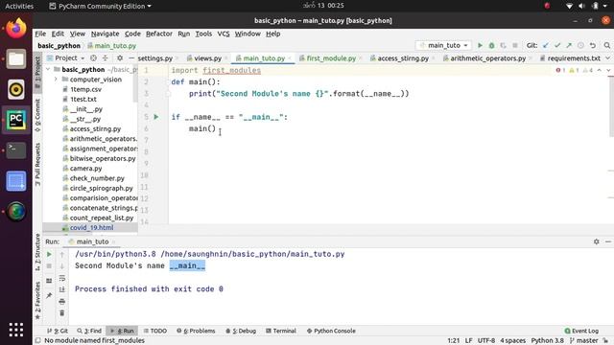Commit changes with Git checkmark icon
Viewport: 614px width, 345px height.
557,45
